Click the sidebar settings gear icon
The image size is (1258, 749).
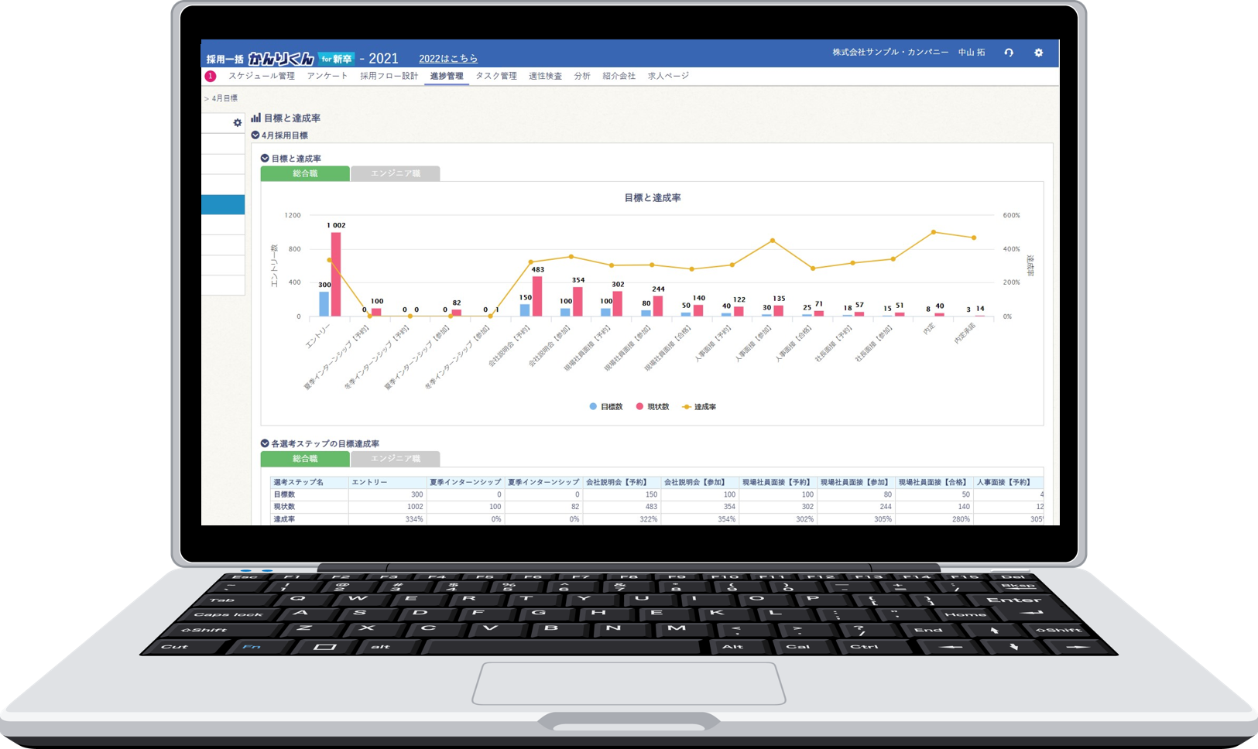237,122
